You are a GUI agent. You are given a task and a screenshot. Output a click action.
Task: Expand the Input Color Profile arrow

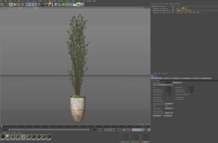coord(152,113)
